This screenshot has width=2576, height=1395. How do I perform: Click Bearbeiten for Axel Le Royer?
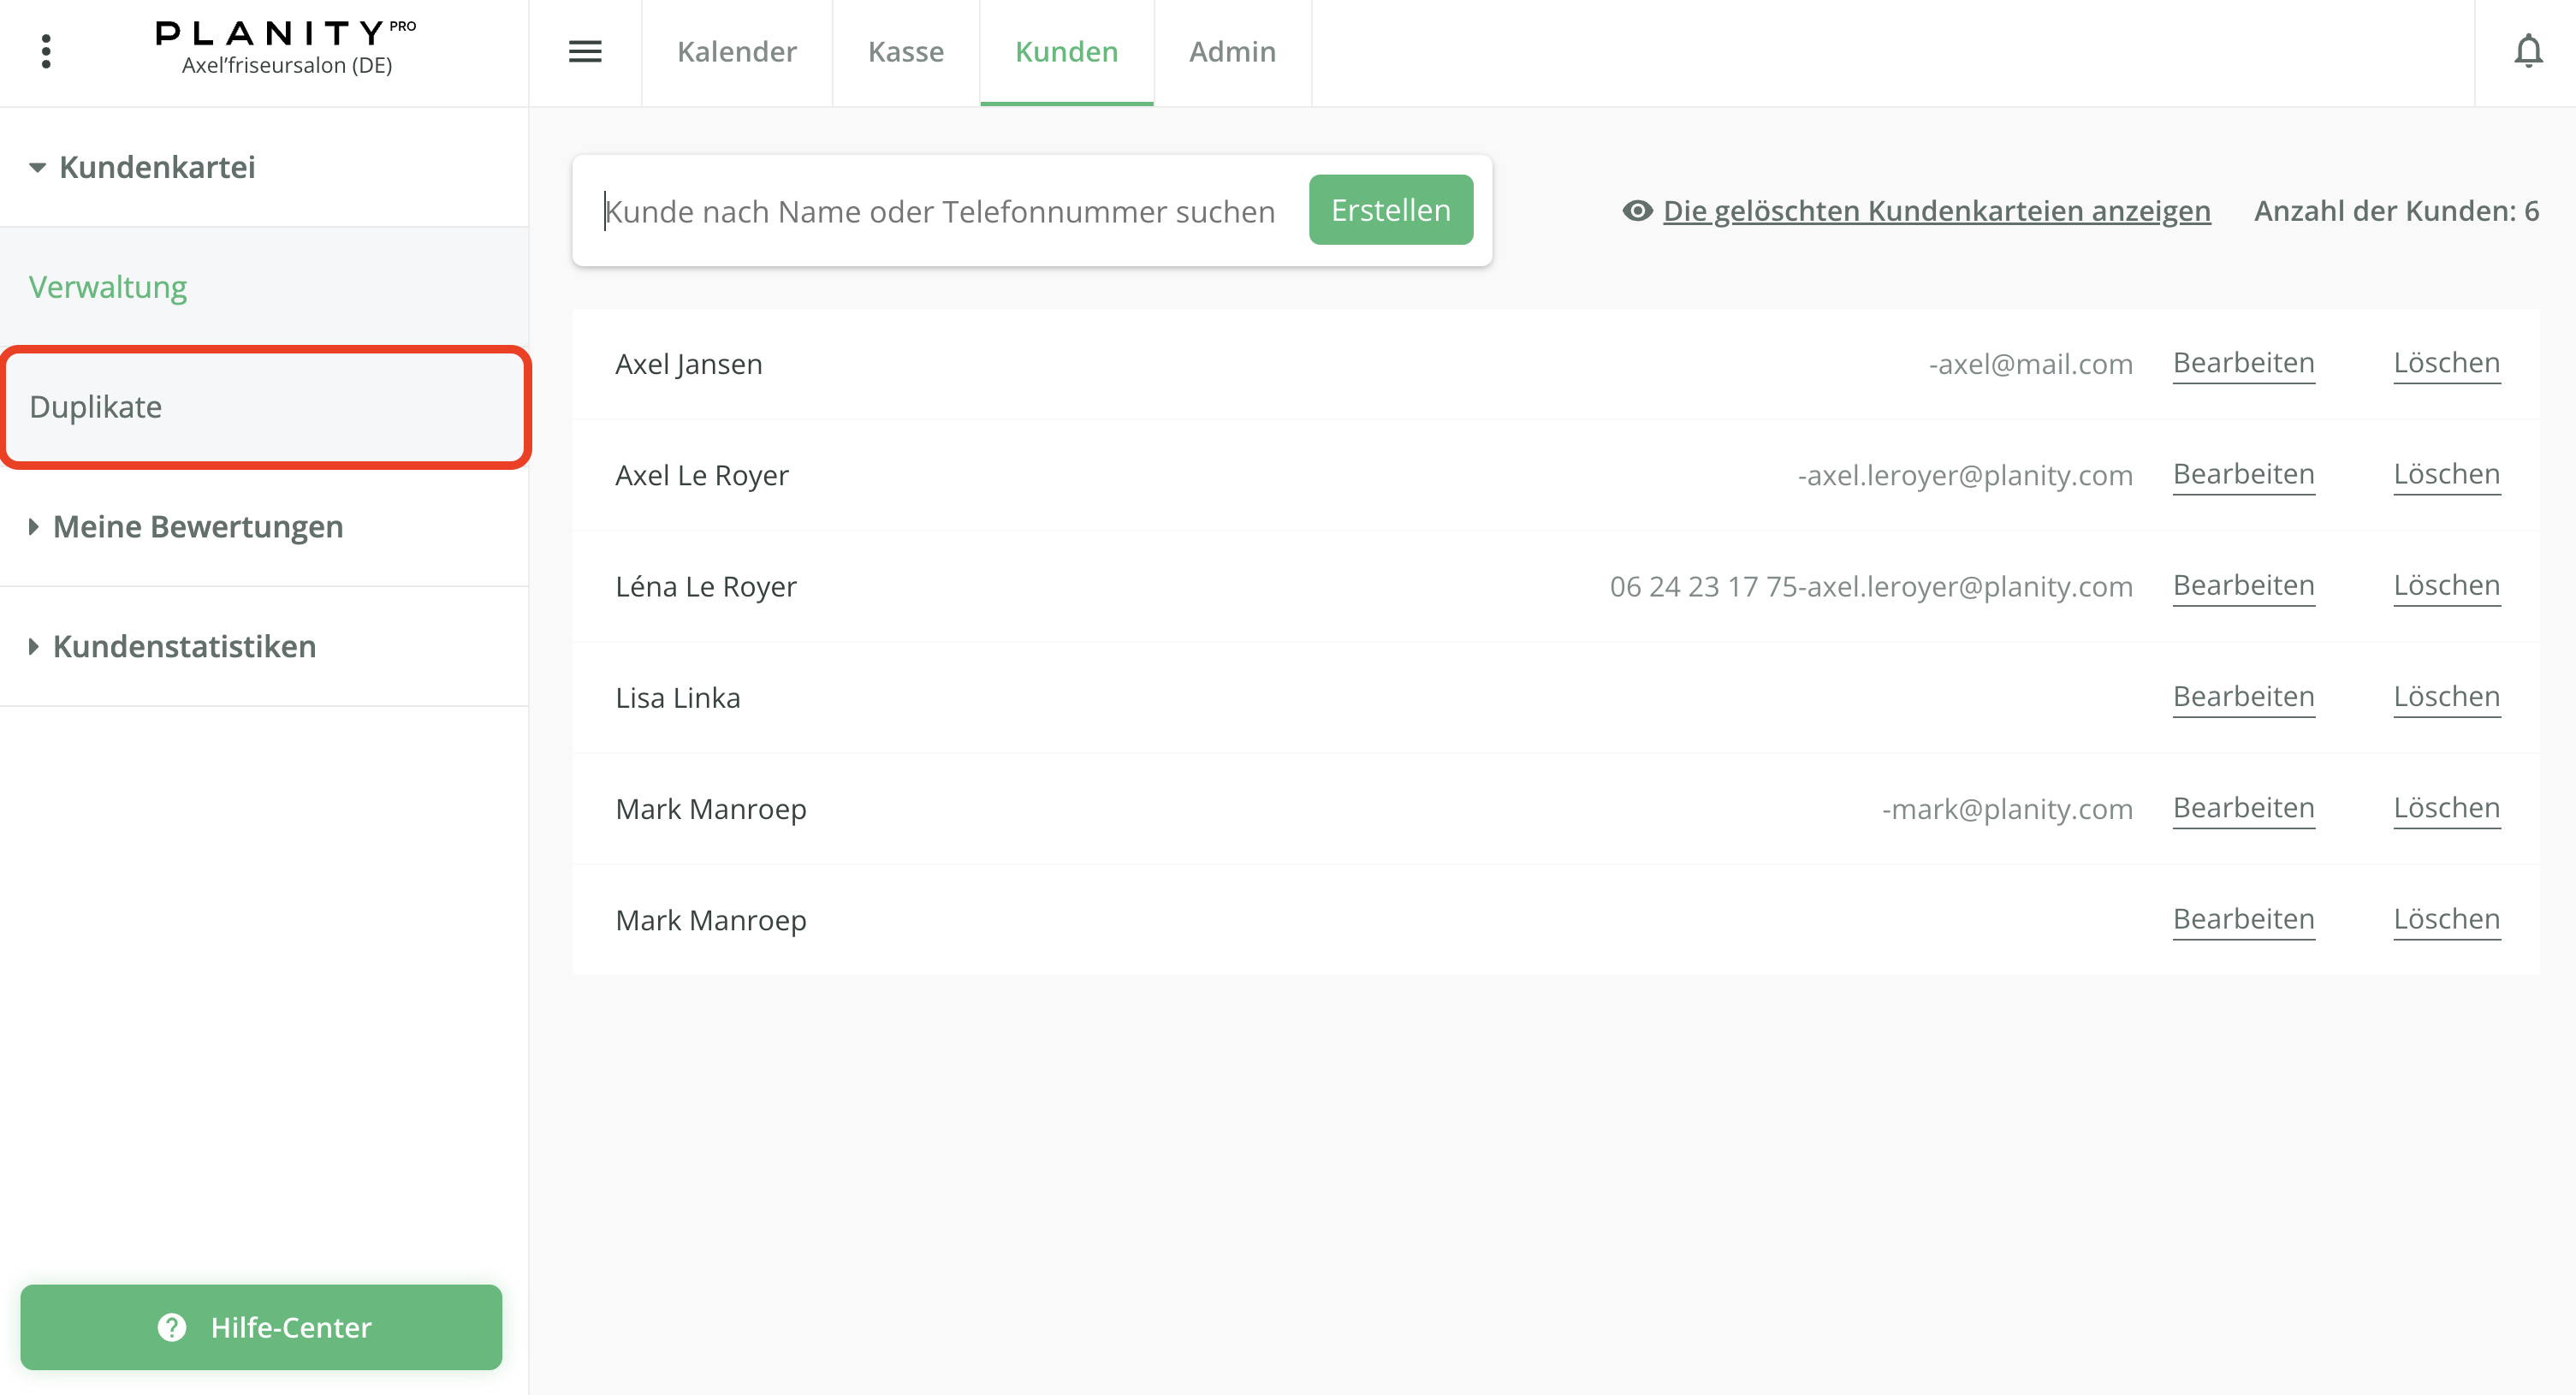[x=2243, y=474]
